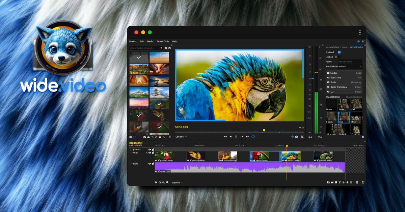Viewport: 405px width, 212px height.
Task: Select the Pop transition in Transition In
Action: pyautogui.click(x=344, y=117)
